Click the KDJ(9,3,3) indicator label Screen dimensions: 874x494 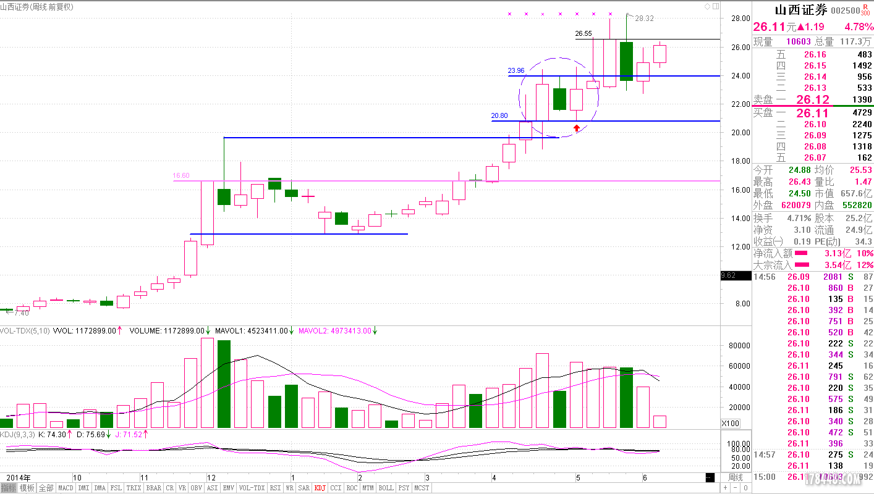point(17,435)
